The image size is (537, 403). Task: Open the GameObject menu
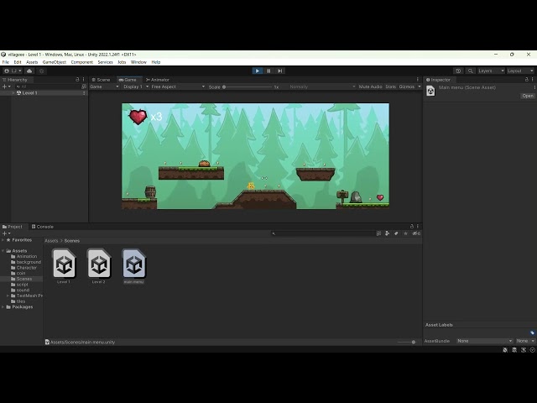click(54, 62)
